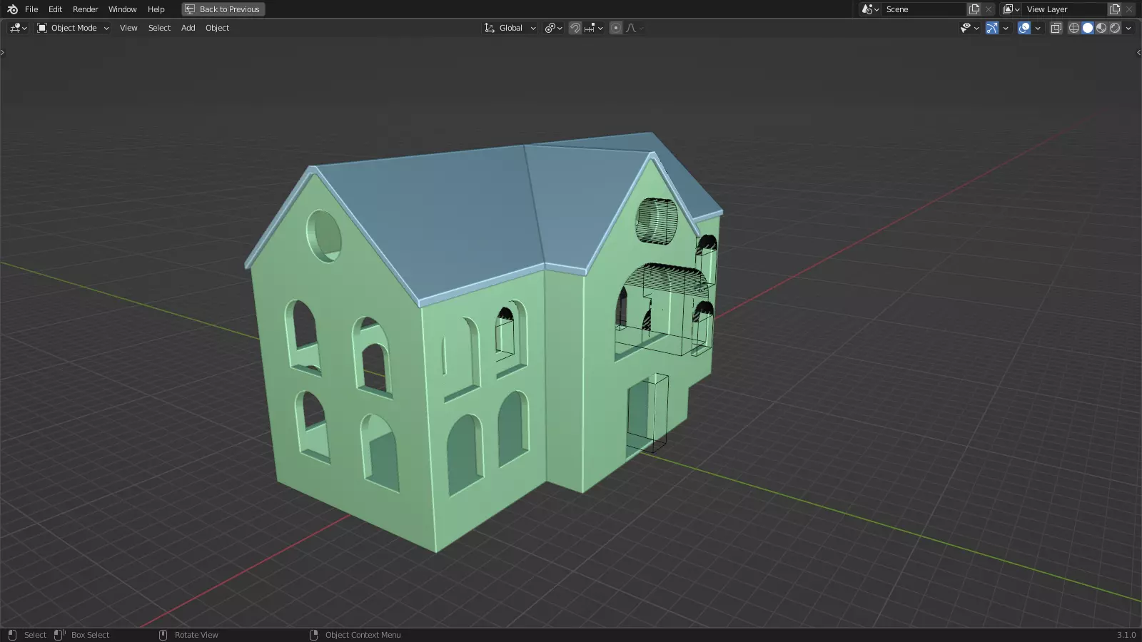Screen dimensions: 1142x642
Task: Open the viewport Add menu
Action: point(188,28)
